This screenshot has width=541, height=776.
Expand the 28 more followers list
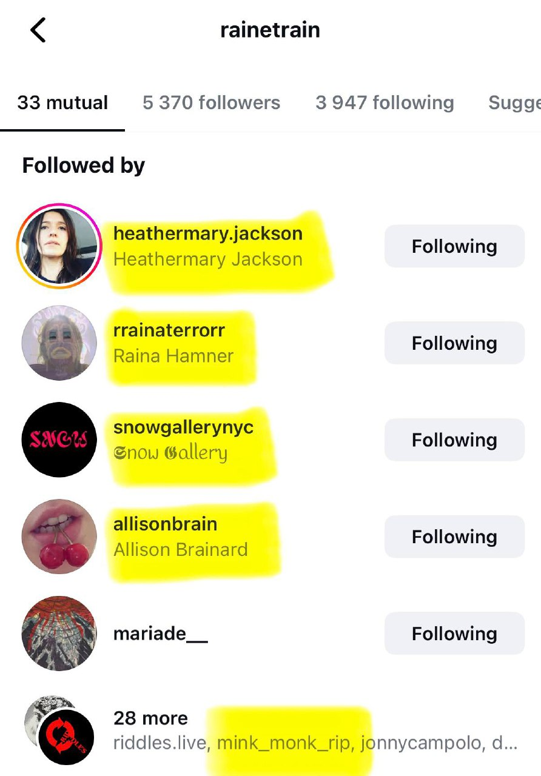click(x=150, y=718)
